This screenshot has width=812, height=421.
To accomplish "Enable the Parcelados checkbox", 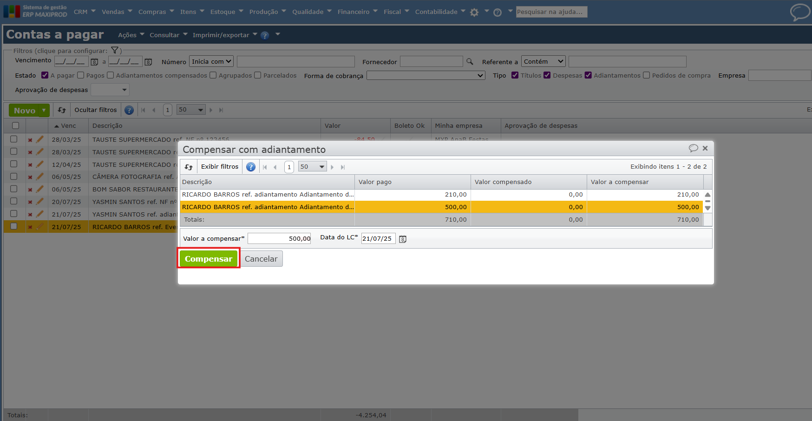I will click(x=258, y=75).
